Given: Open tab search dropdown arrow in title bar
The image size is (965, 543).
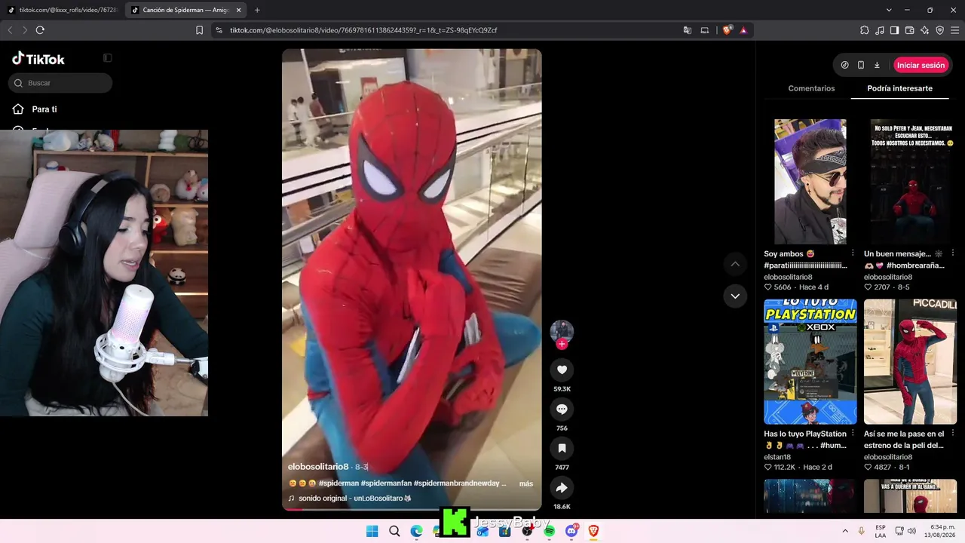Looking at the screenshot, I should point(889,10).
